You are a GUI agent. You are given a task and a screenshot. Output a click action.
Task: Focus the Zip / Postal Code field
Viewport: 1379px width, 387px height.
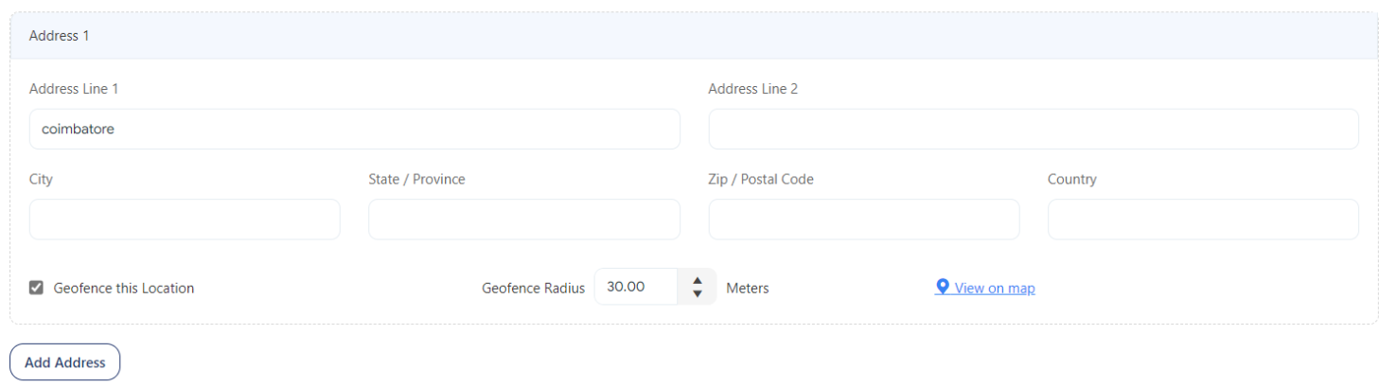[x=863, y=220]
